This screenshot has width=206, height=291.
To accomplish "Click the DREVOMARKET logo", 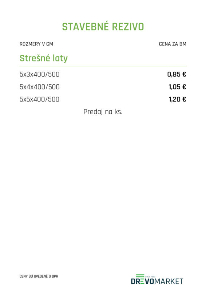I will click(157, 279).
